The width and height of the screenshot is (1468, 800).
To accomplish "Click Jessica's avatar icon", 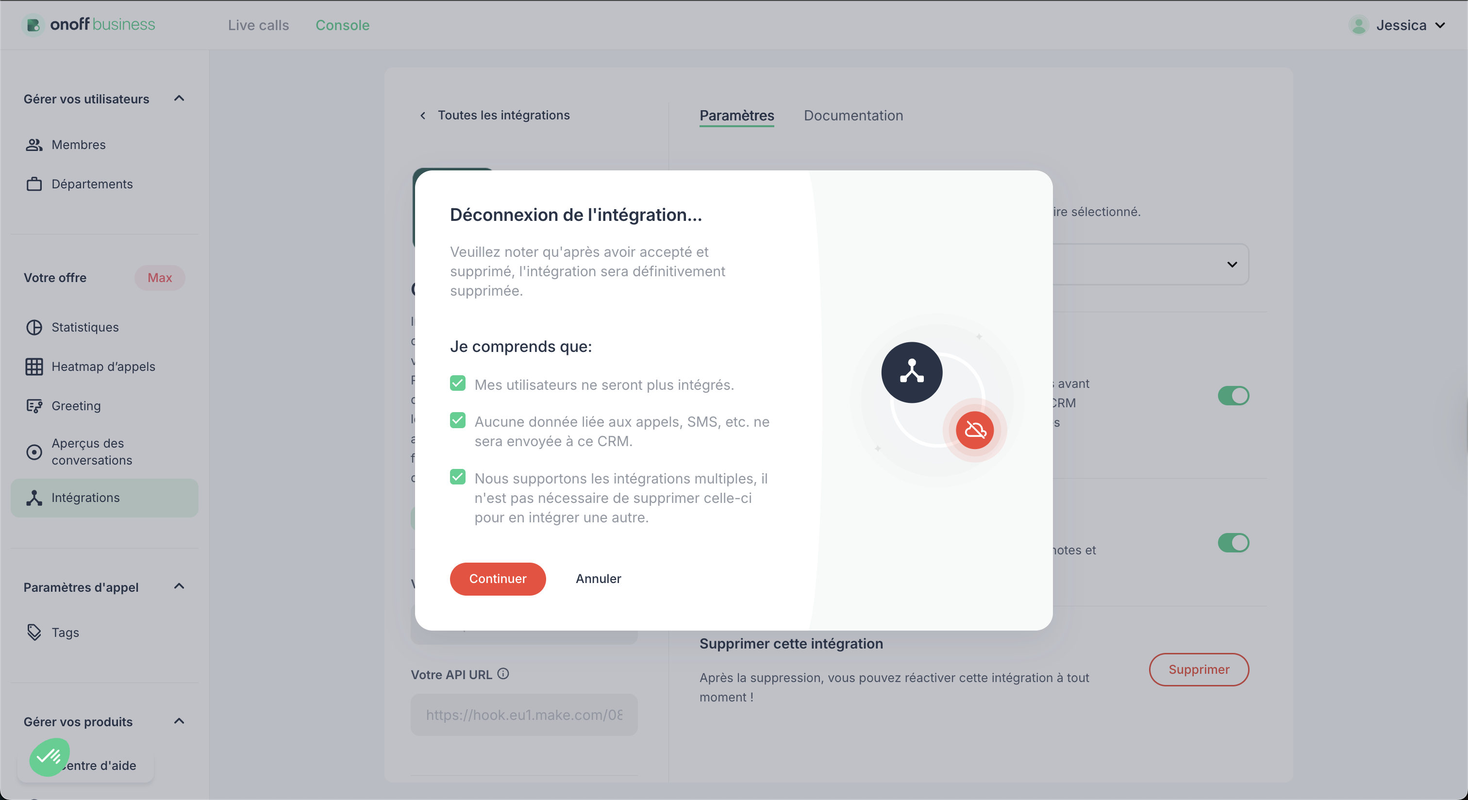I will pos(1359,25).
